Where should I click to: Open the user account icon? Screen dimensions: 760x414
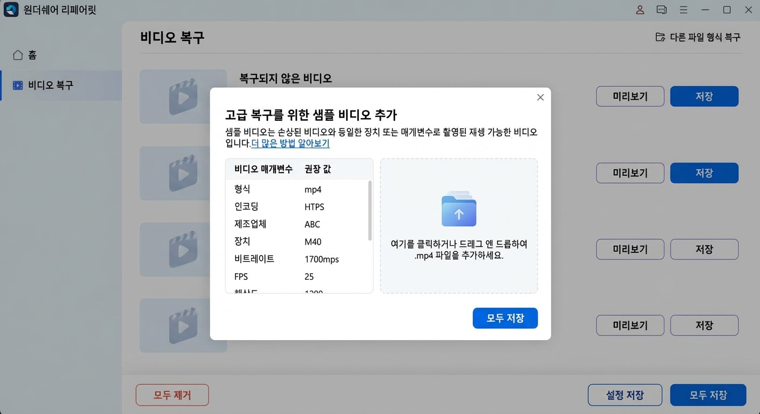click(x=640, y=9)
